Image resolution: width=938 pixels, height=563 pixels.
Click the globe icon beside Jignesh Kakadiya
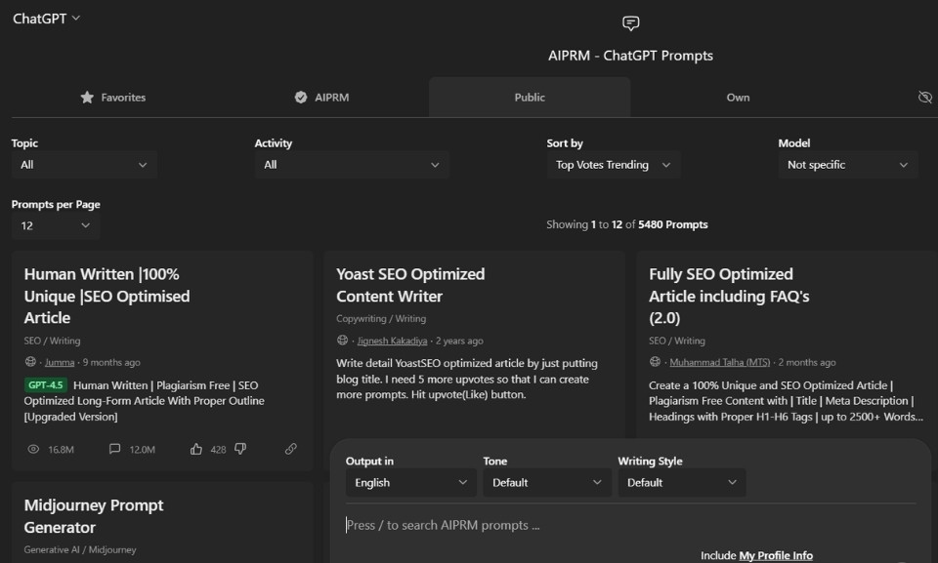point(342,341)
